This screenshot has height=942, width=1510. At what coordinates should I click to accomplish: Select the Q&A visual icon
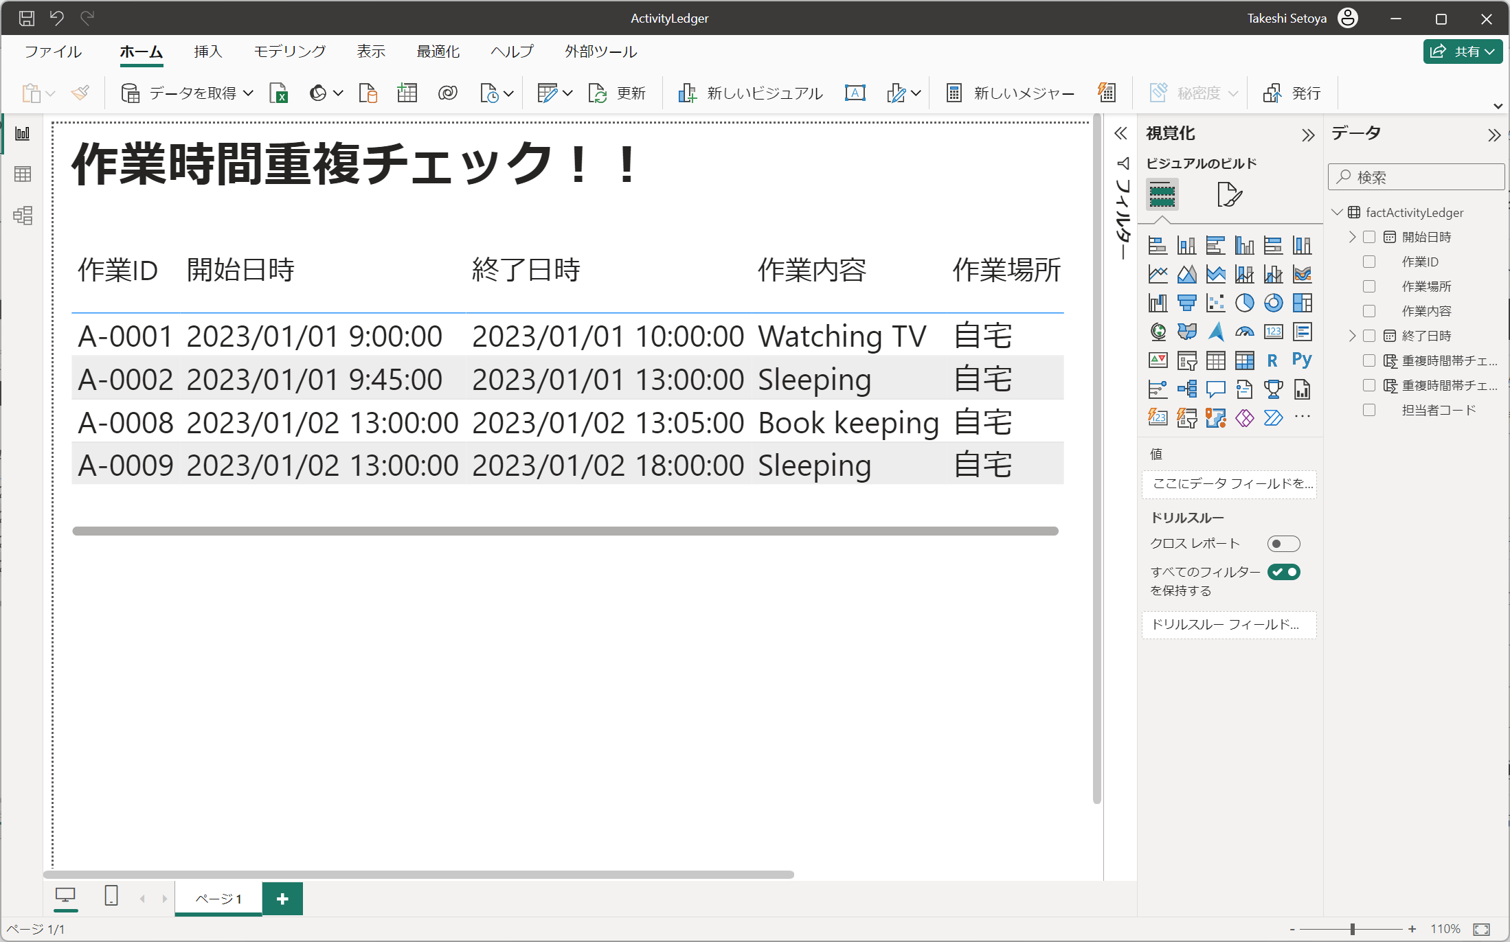pos(1215,389)
